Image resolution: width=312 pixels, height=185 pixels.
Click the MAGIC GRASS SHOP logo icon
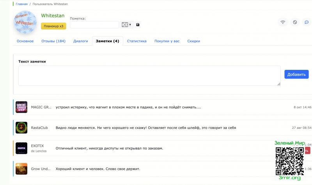(x=21, y=107)
